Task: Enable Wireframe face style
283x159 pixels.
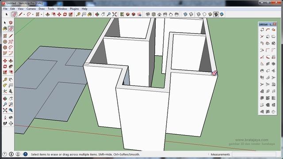Action: [x=199, y=15]
